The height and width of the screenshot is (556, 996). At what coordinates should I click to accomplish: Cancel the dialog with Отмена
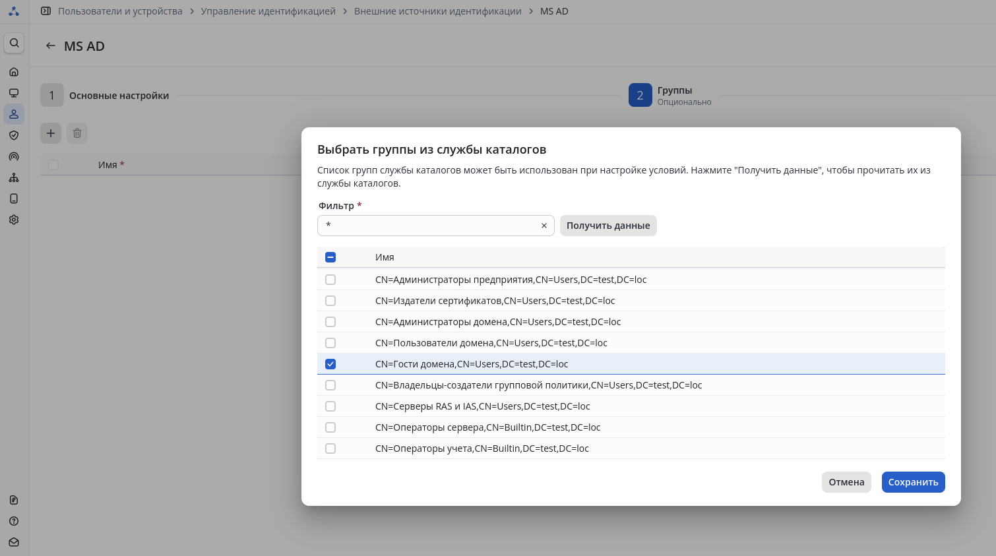[846, 482]
